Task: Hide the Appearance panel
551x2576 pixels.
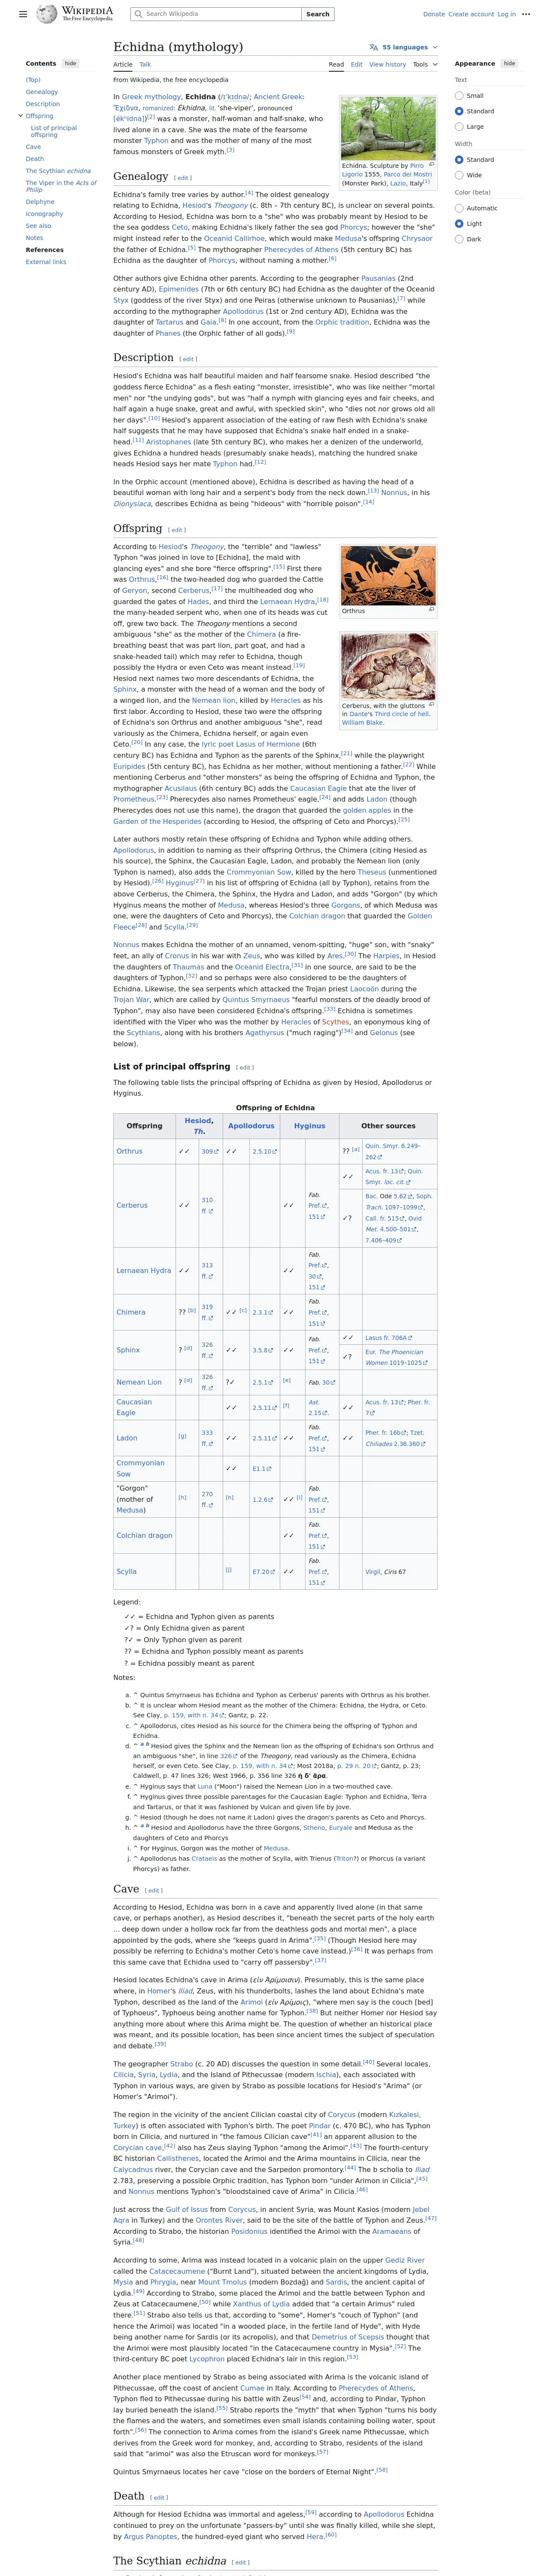Action: click(x=509, y=63)
